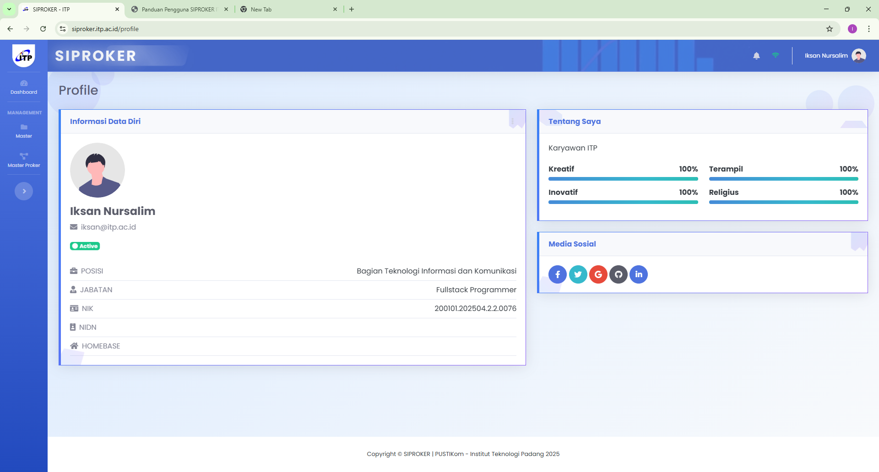The width and height of the screenshot is (879, 472).
Task: Open the GitHub social media link
Action: tap(618, 274)
